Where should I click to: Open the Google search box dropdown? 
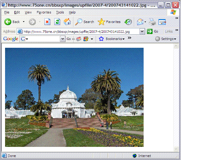tap(63, 39)
